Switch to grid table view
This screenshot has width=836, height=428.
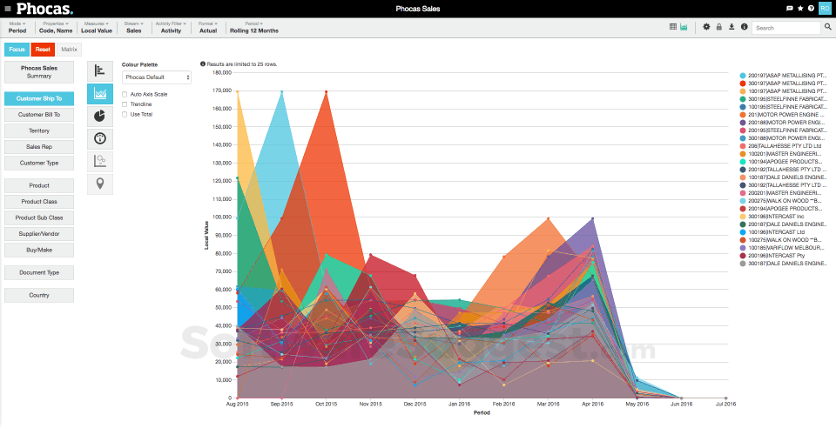tap(673, 27)
